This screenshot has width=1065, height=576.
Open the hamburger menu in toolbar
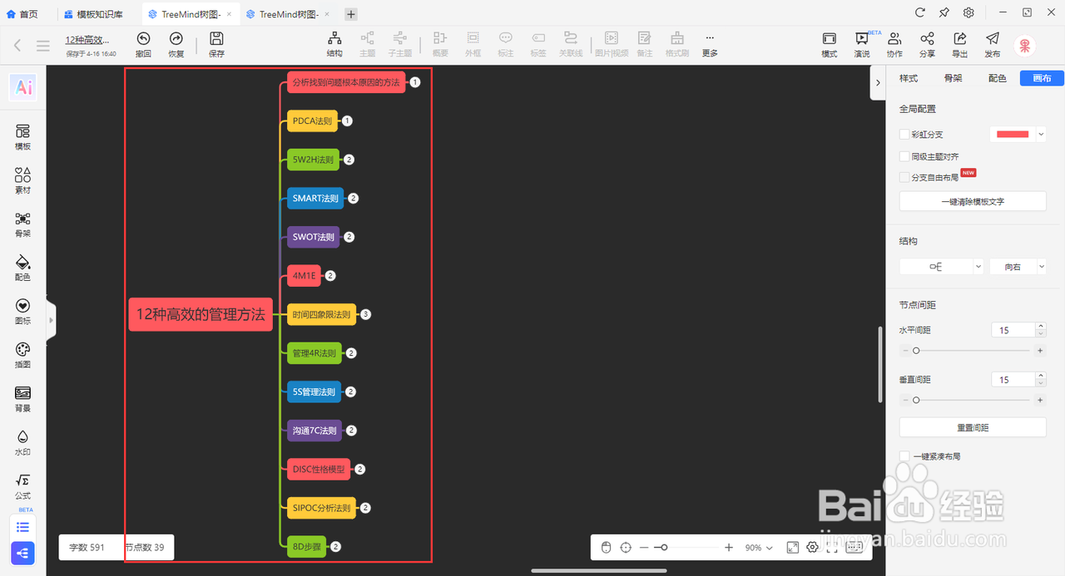42,47
